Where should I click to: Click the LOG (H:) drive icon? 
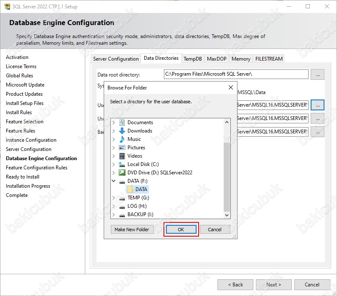(x=122, y=207)
